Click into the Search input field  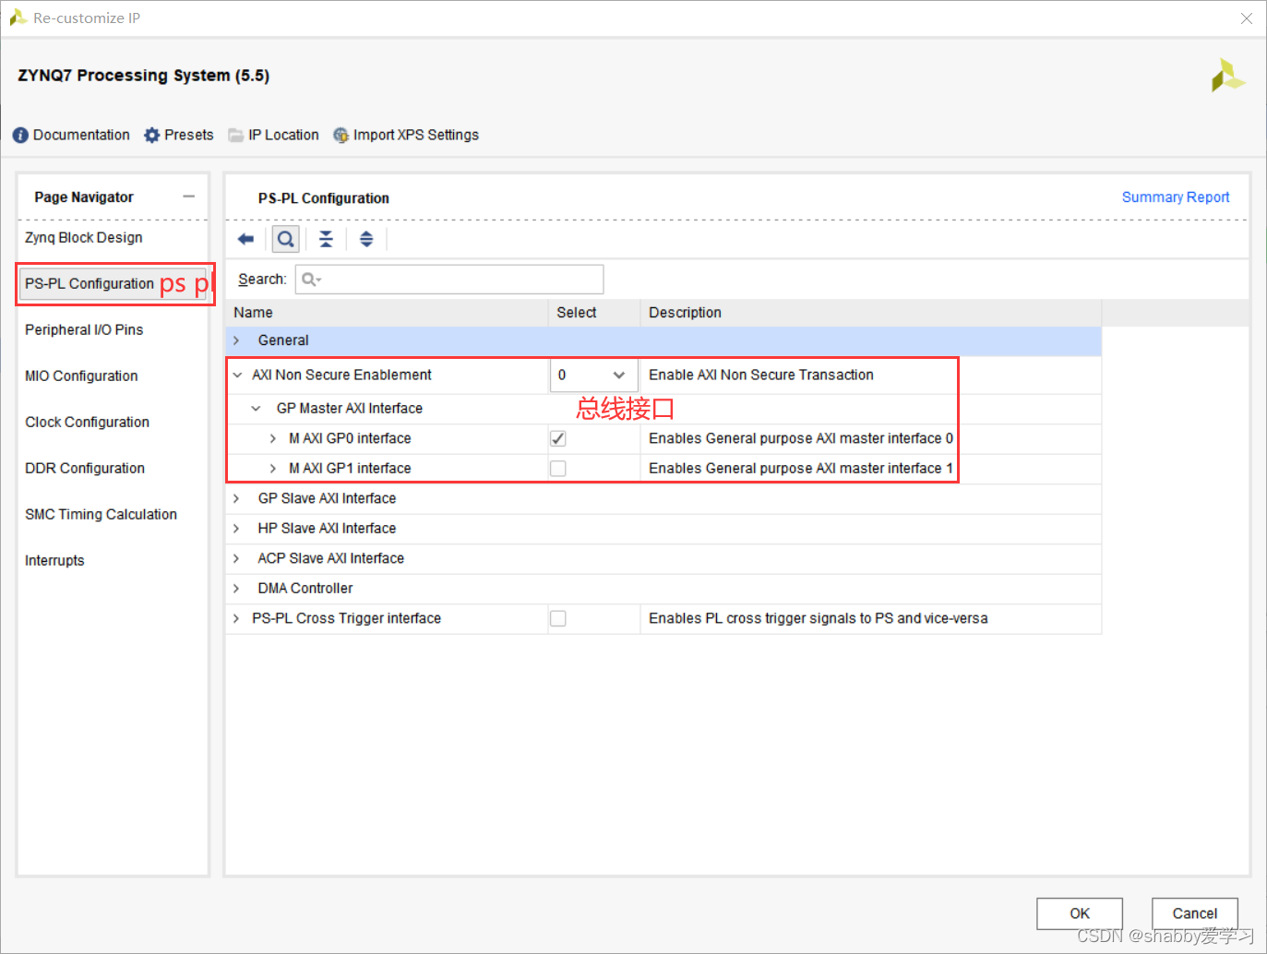(449, 280)
